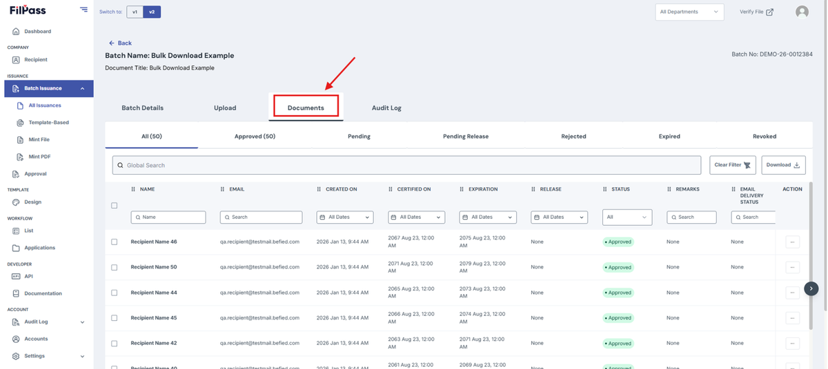Open the Dashboard home icon
The image size is (828, 369).
pyautogui.click(x=17, y=32)
